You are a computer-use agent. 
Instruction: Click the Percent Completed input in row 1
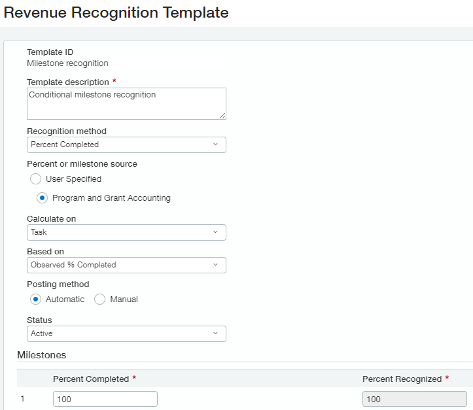tap(105, 399)
